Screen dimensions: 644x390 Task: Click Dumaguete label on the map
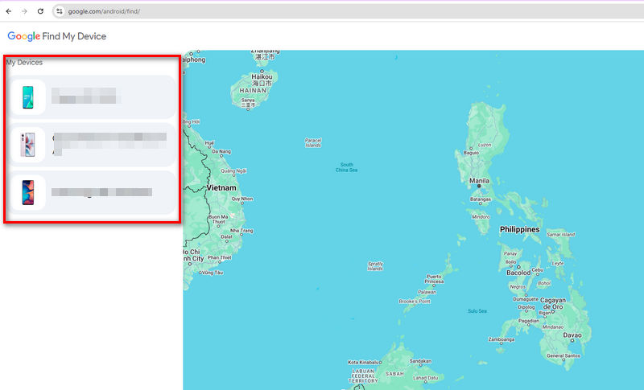tap(526, 299)
